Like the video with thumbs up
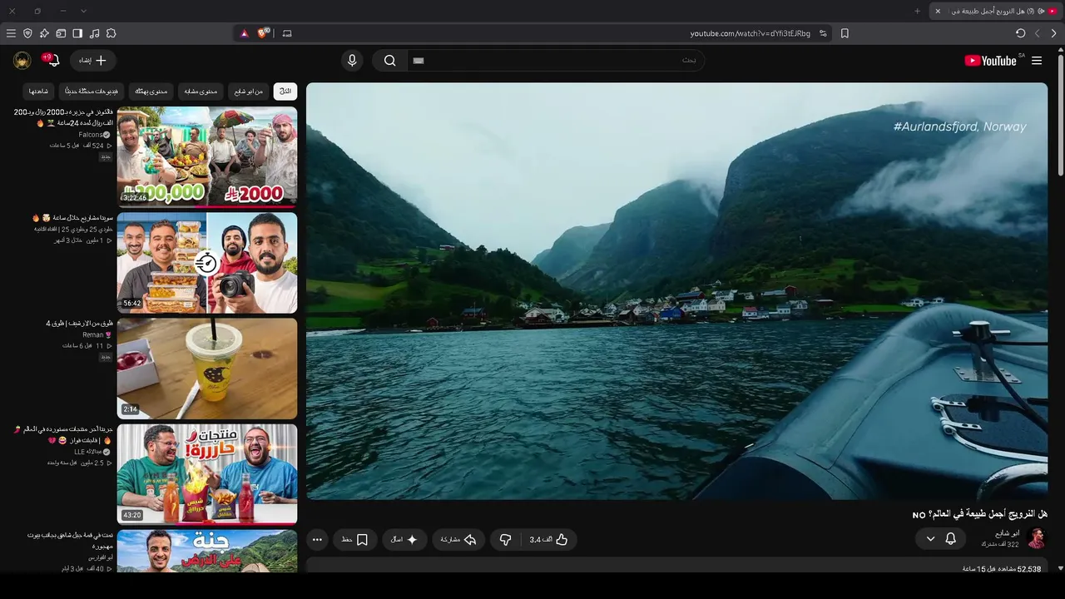 coord(550,540)
